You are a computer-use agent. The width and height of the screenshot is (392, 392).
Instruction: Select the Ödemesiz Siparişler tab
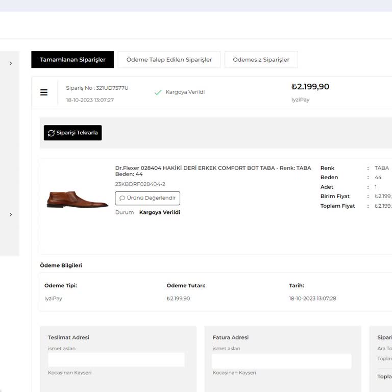[261, 60]
